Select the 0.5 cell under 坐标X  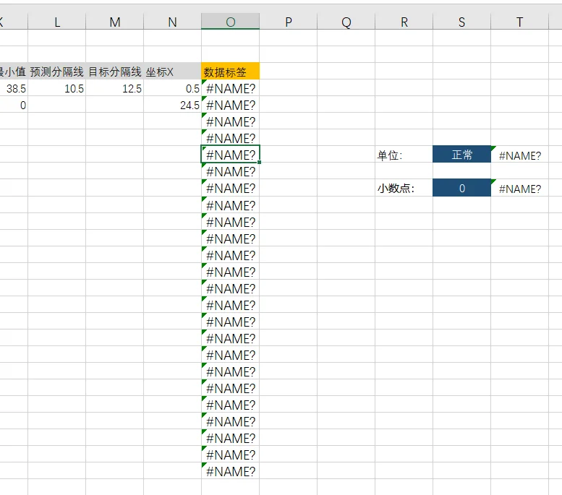click(172, 88)
